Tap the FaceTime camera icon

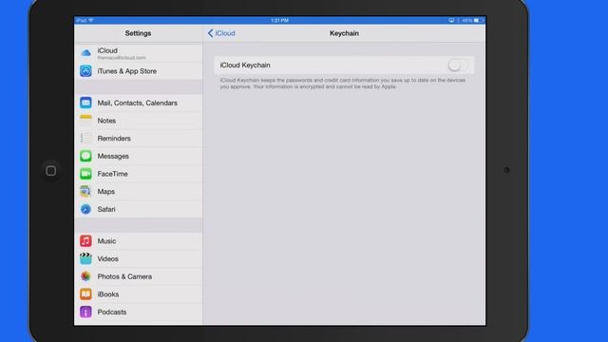coord(85,174)
